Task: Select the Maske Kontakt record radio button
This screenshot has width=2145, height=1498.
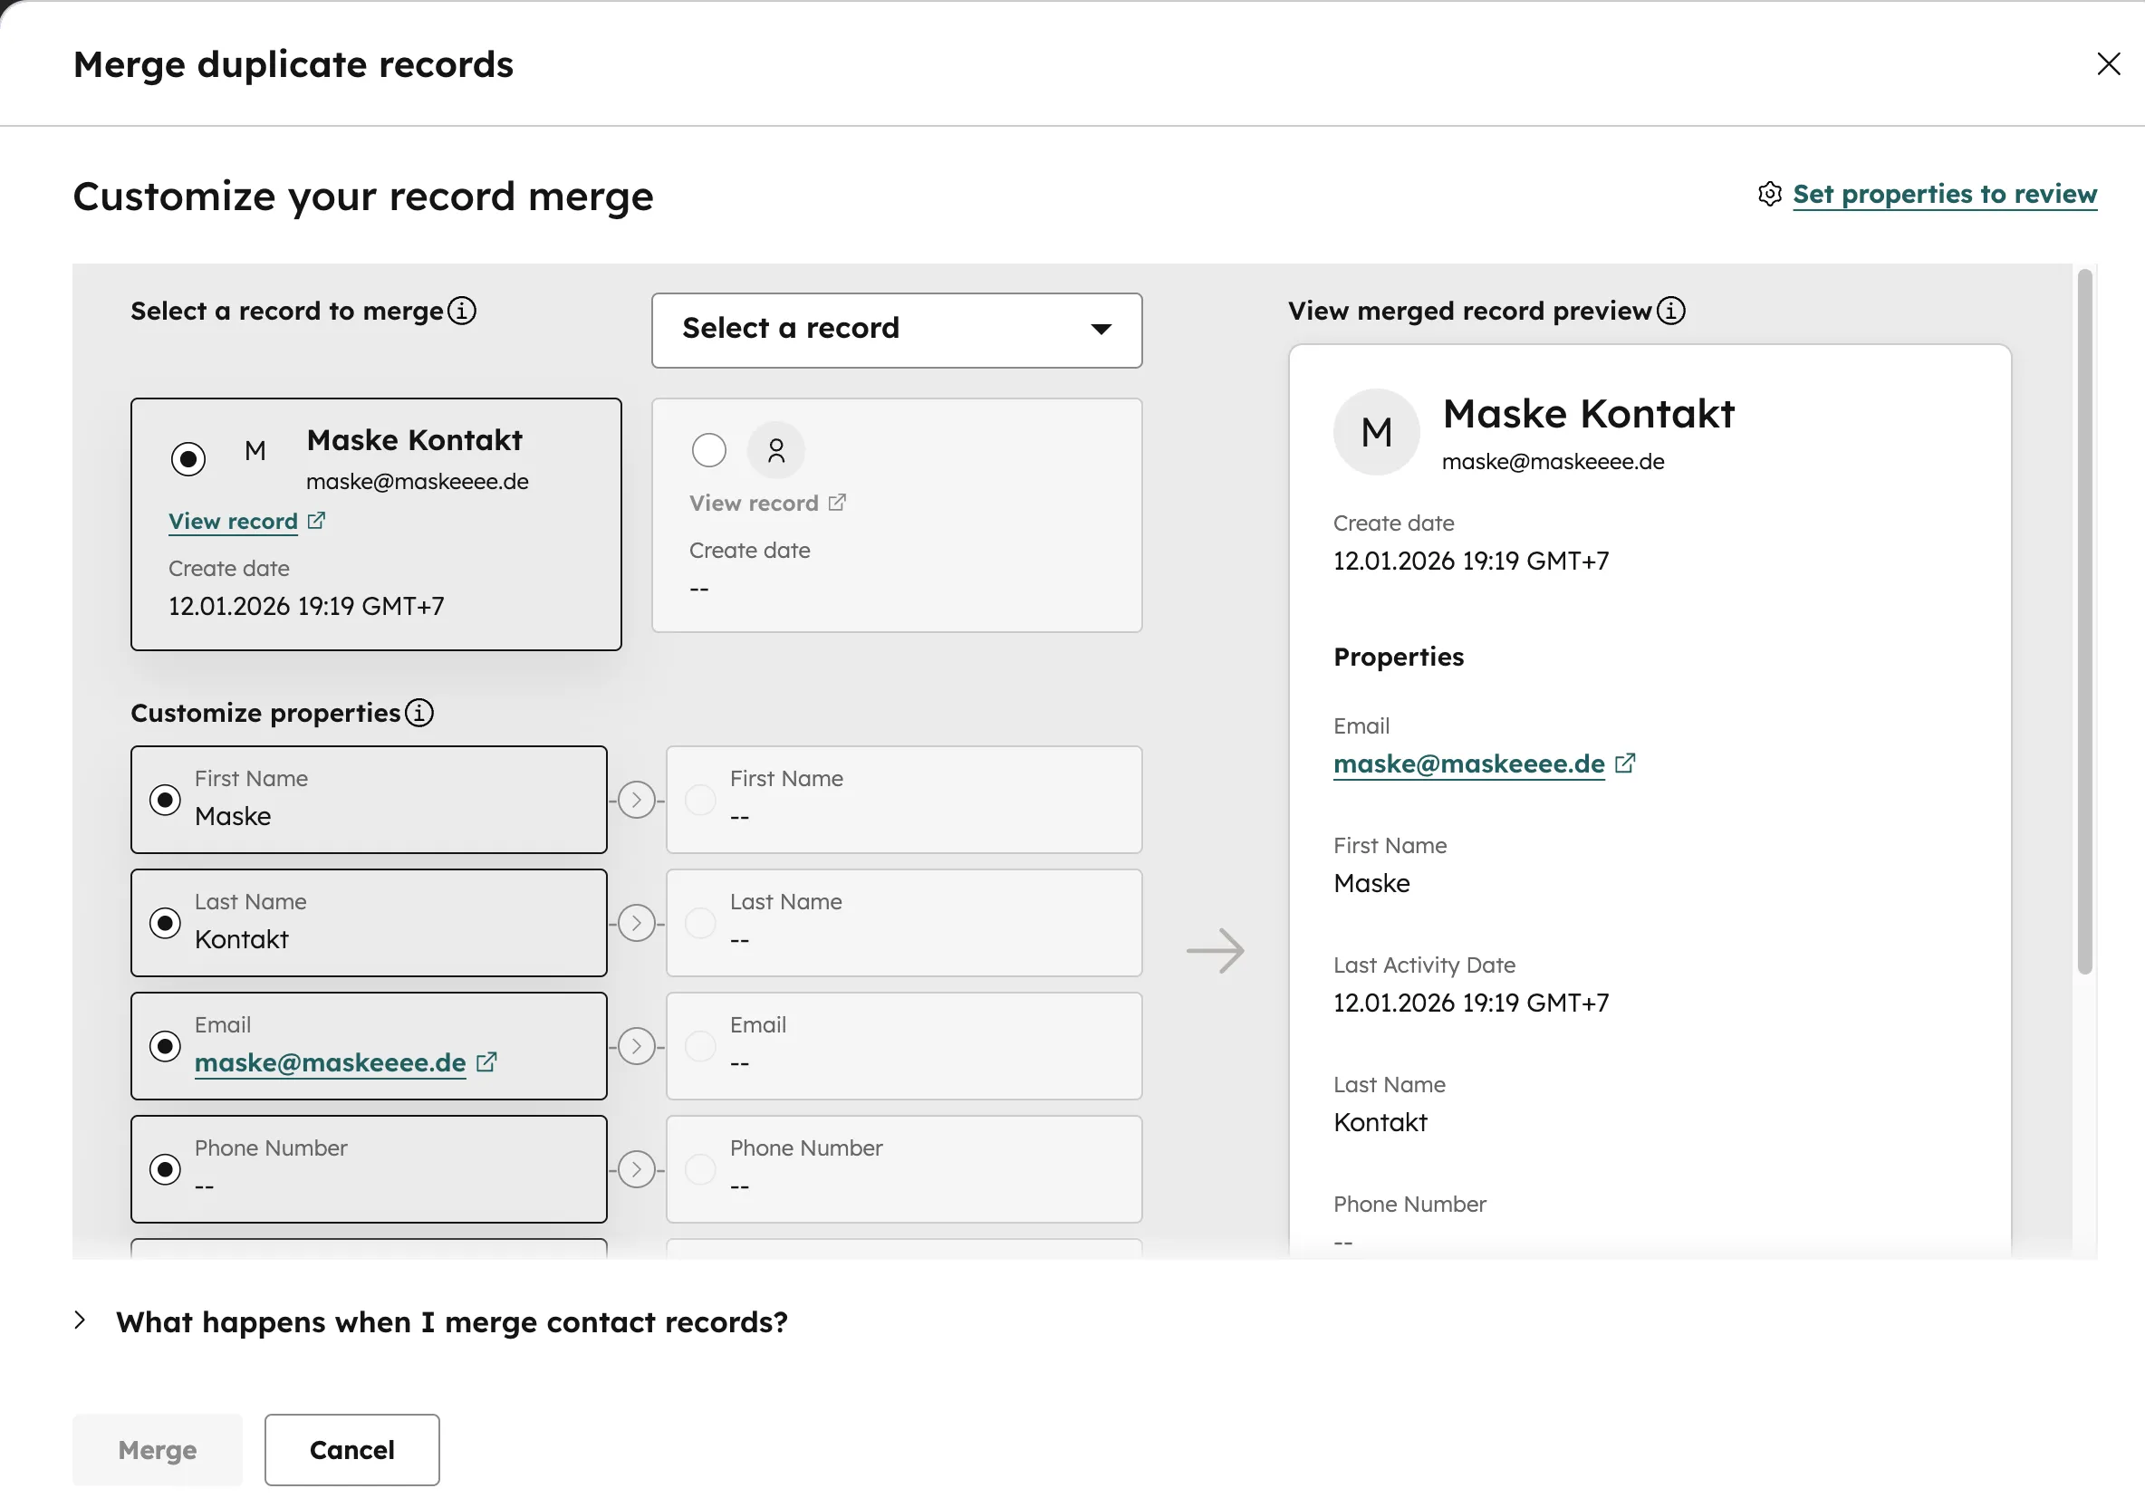Action: pyautogui.click(x=188, y=457)
